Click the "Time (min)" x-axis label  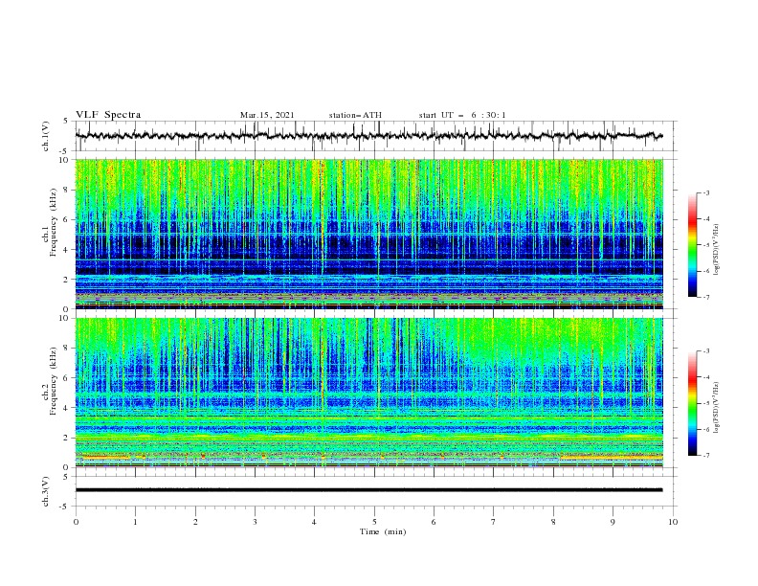coord(383,531)
